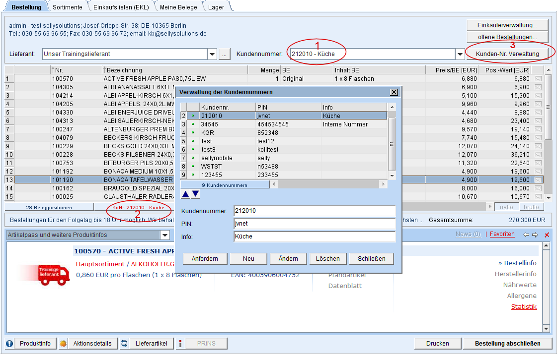
Task: Open the Statistik link
Action: (x=524, y=307)
